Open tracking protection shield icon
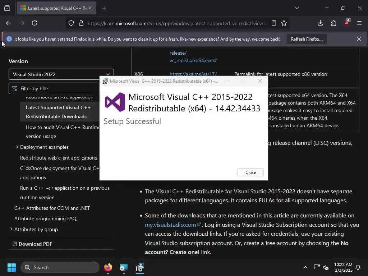The image size is (368, 276). (71, 23)
